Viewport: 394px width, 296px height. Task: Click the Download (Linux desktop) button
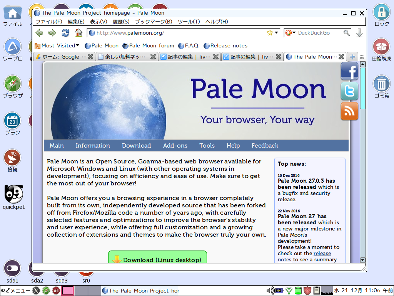coord(157,257)
